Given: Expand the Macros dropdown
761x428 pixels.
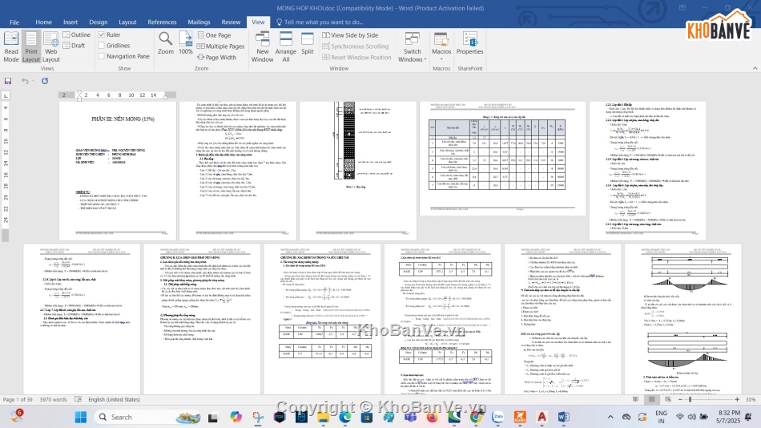Looking at the screenshot, I should [x=441, y=47].
